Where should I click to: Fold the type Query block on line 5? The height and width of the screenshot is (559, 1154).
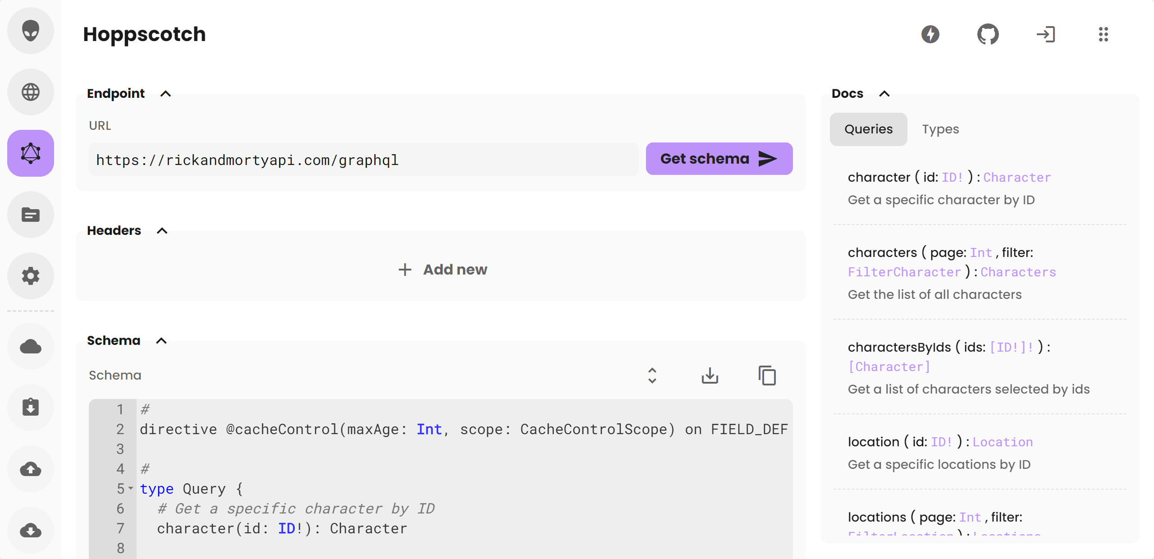click(x=131, y=488)
